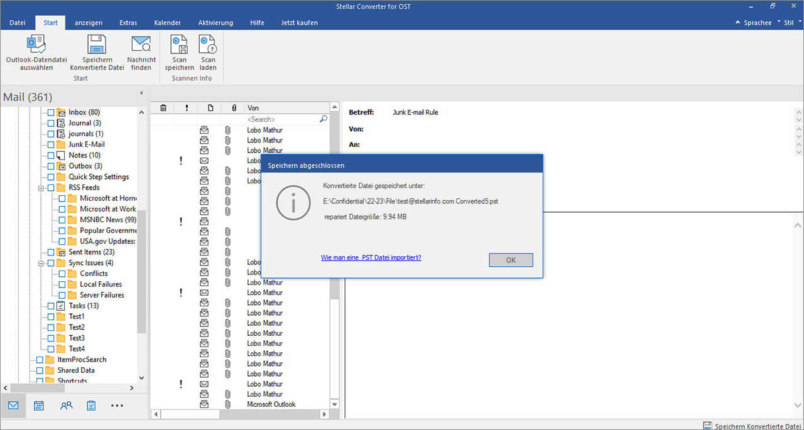Screen dimensions: 804x430
Task: Click the attachment paperclip column header
Action: coord(234,108)
